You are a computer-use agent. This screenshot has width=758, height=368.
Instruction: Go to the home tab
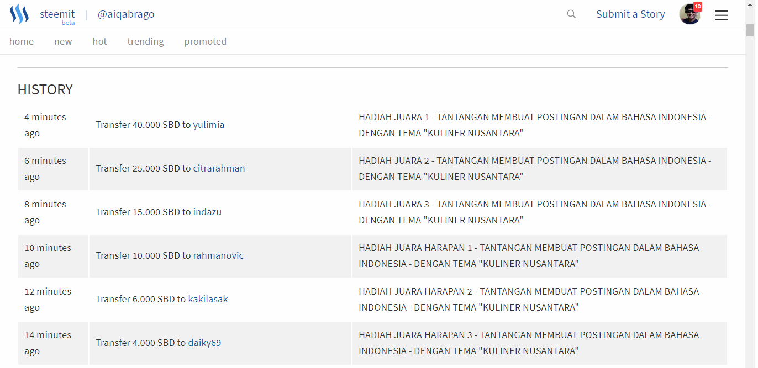(22, 41)
